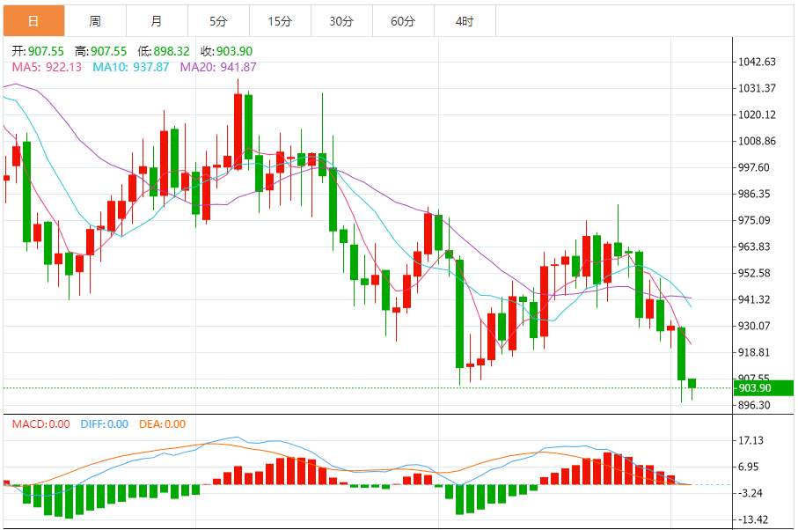
Task: Click the -13.42 MACD axis label
Action: [751, 519]
